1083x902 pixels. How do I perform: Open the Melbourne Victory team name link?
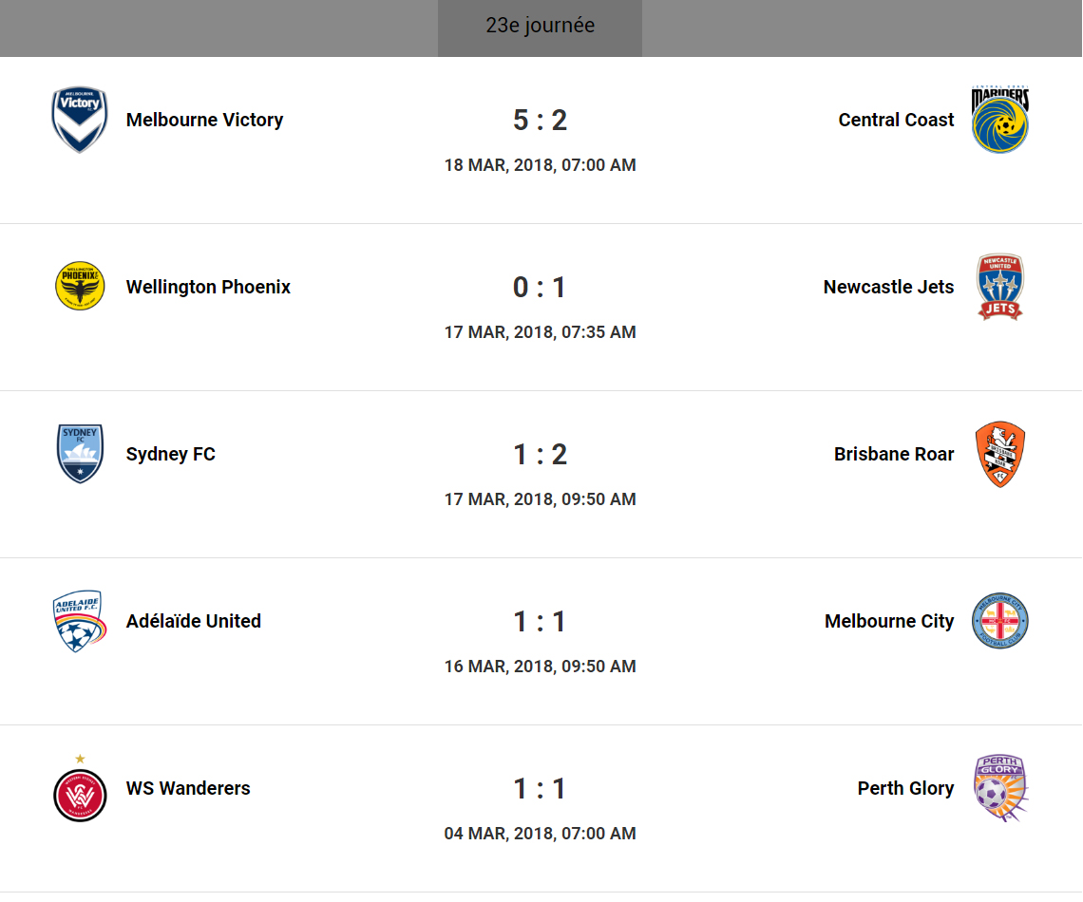(204, 121)
